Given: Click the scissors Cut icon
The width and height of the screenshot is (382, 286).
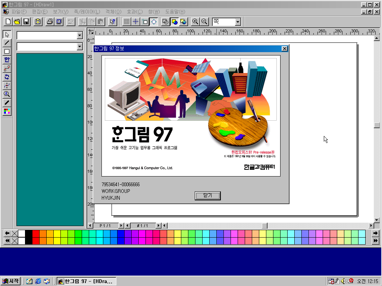Looking at the screenshot, I should [x=82, y=22].
